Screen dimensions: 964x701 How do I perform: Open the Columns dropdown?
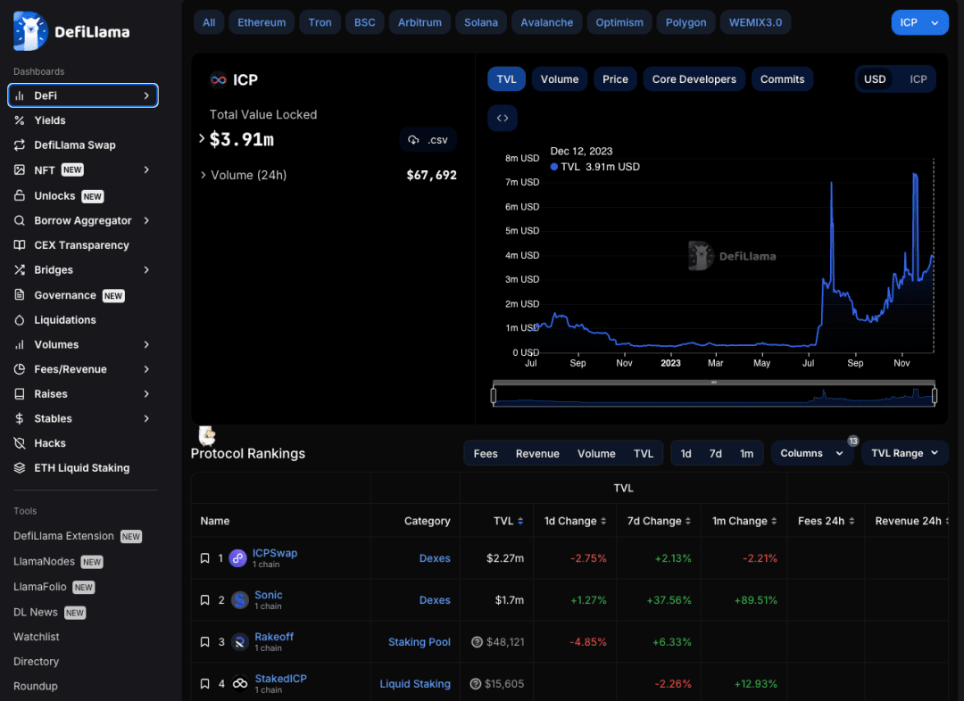pos(811,453)
